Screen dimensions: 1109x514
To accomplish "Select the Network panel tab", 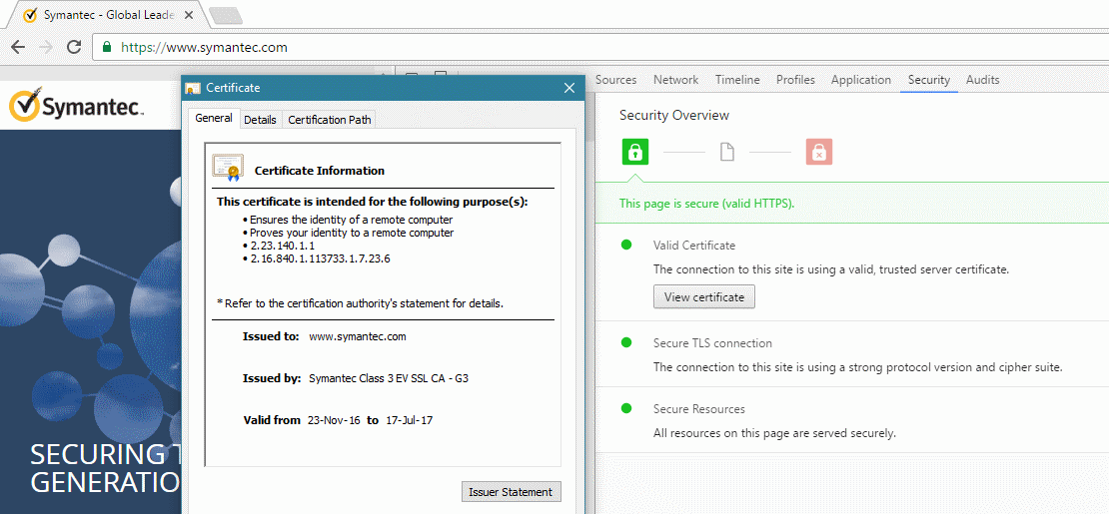I will click(675, 80).
